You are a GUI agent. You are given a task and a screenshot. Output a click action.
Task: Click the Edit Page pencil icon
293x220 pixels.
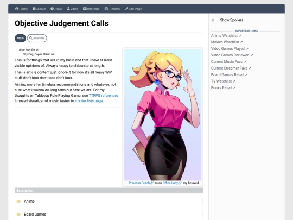(126, 9)
